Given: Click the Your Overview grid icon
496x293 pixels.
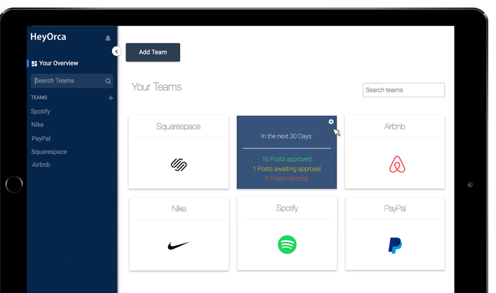Looking at the screenshot, I should 34,64.
